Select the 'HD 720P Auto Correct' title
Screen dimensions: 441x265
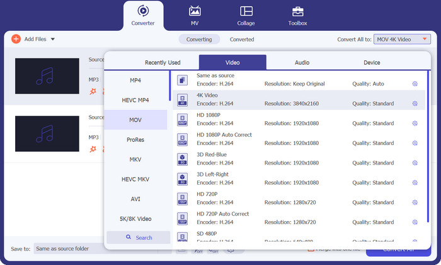[x=223, y=214]
